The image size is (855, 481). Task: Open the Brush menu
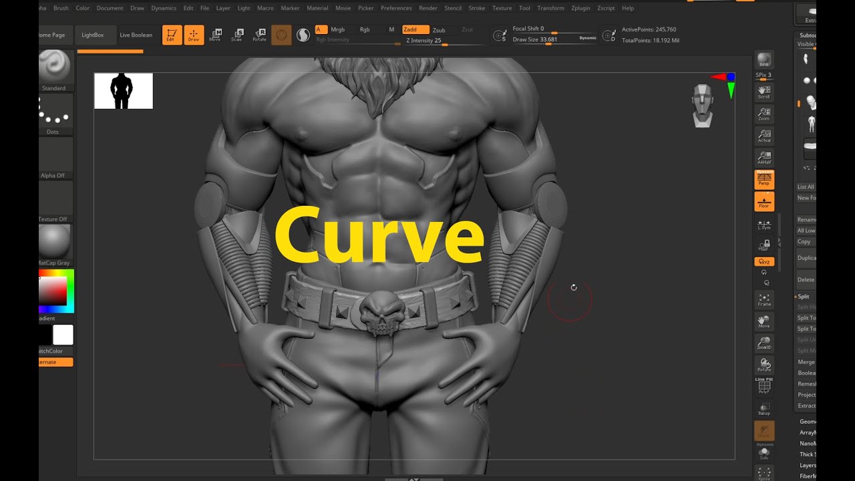tap(61, 8)
